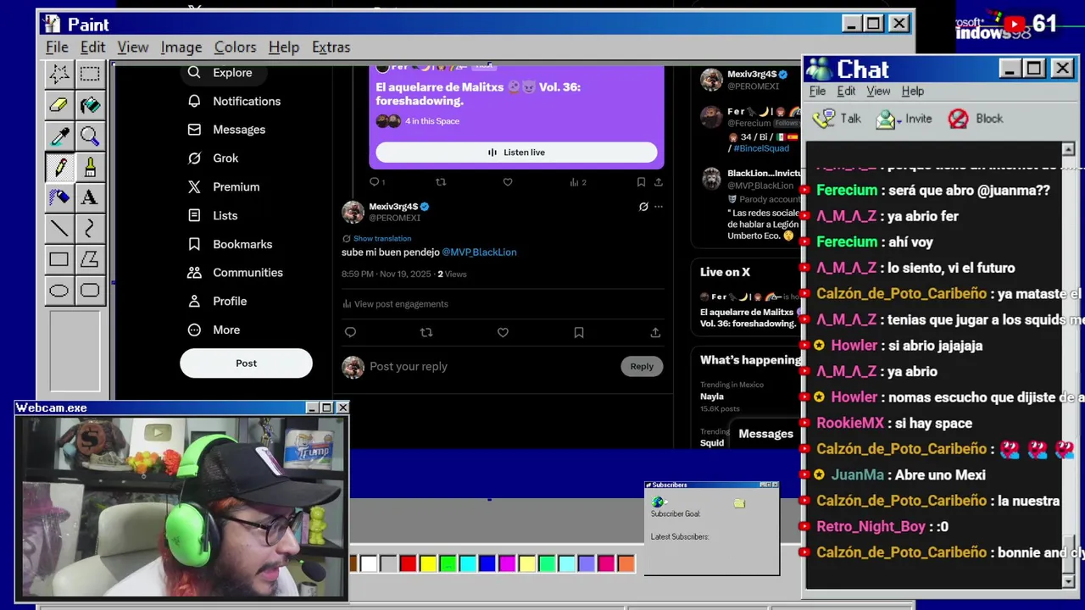Viewport: 1085px width, 610px height.
Task: Select the red color swatch in palette
Action: click(408, 563)
